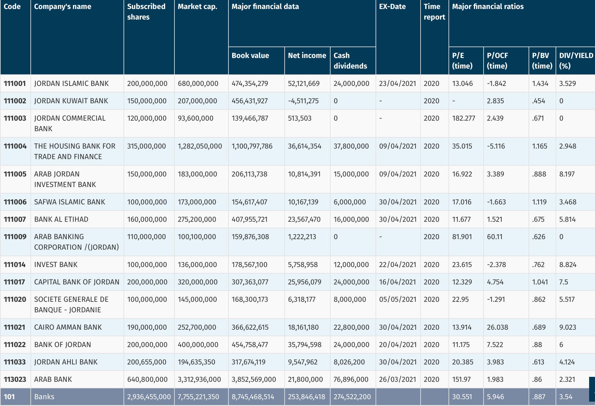595x406 pixels.
Task: Click ARAB BANKING CORPORATION /(JORDAN) name
Action: coord(76,242)
